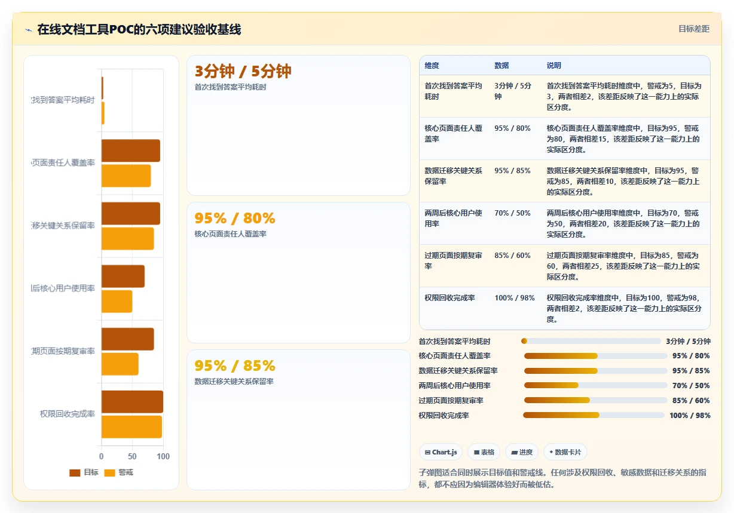Click the page title 在线文档工具POC的六项建议验收基线
The width and height of the screenshot is (734, 513).
tap(139, 29)
